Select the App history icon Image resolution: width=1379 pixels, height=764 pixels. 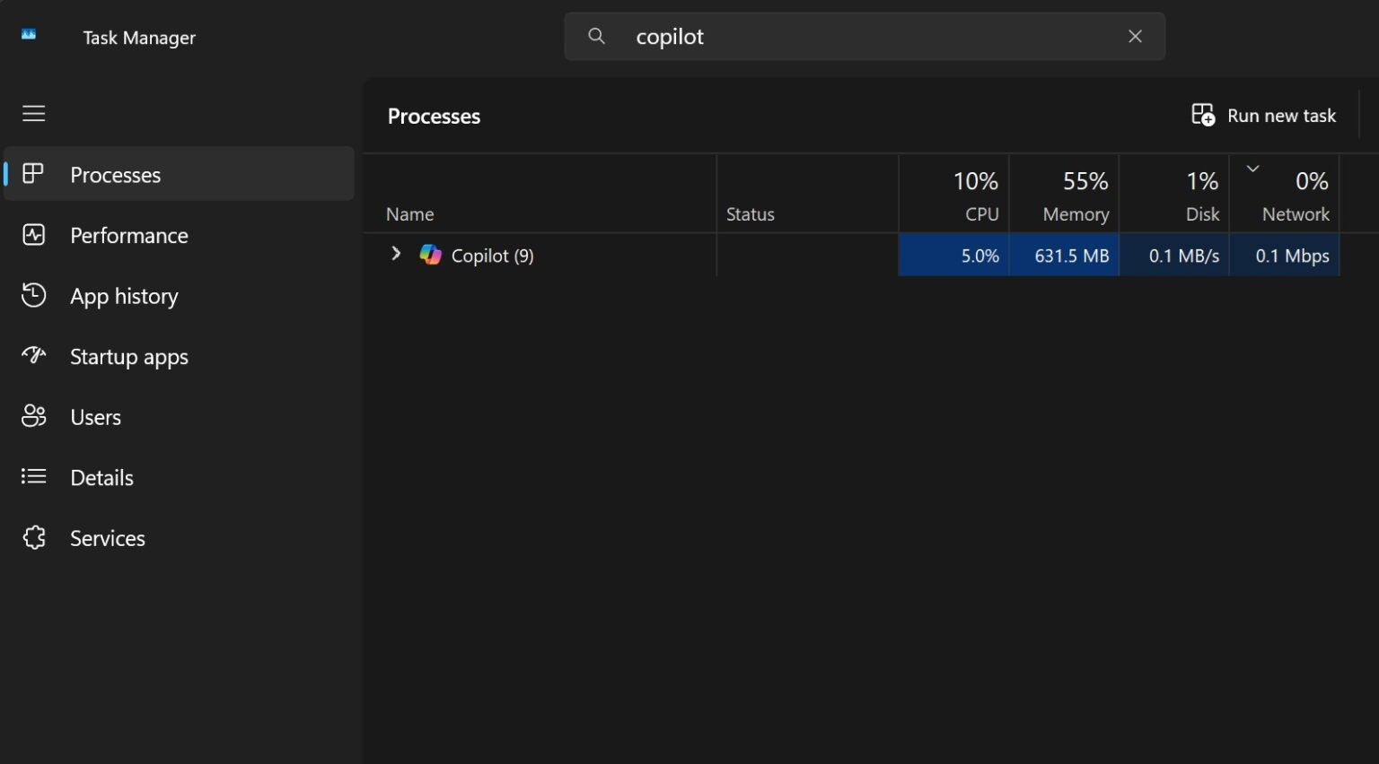[x=33, y=295]
